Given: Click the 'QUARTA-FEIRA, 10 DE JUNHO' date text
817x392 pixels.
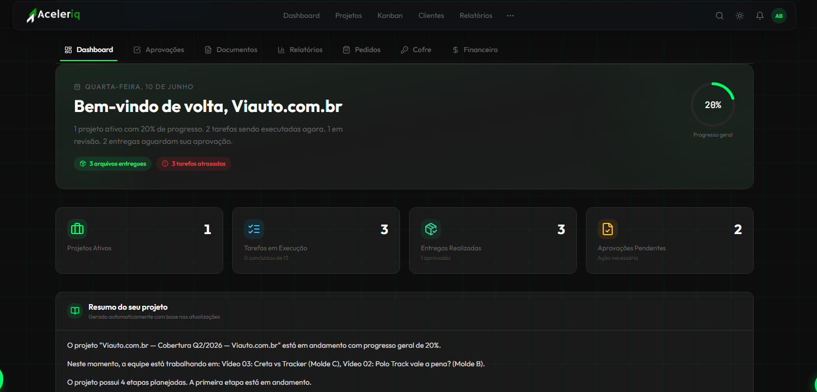Looking at the screenshot, I should tap(139, 87).
